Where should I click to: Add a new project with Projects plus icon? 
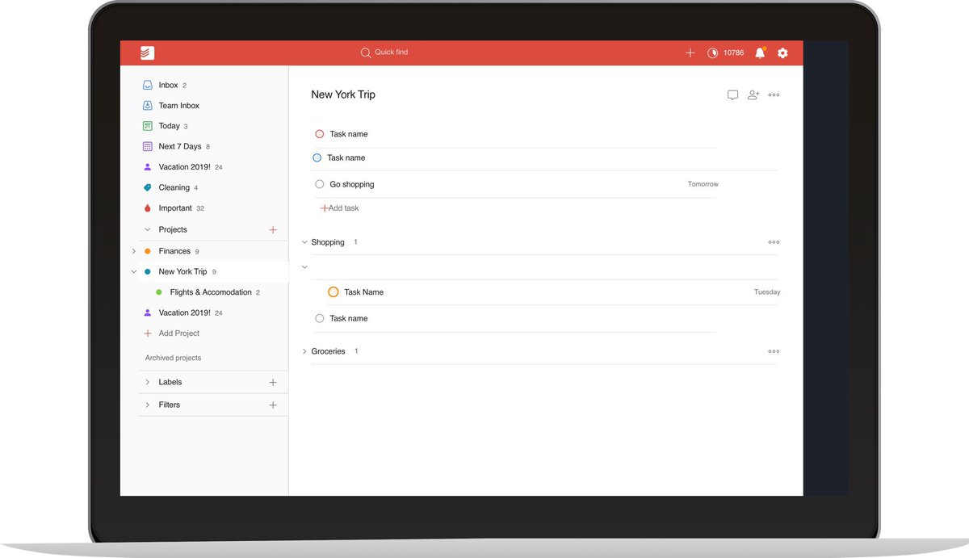click(273, 230)
